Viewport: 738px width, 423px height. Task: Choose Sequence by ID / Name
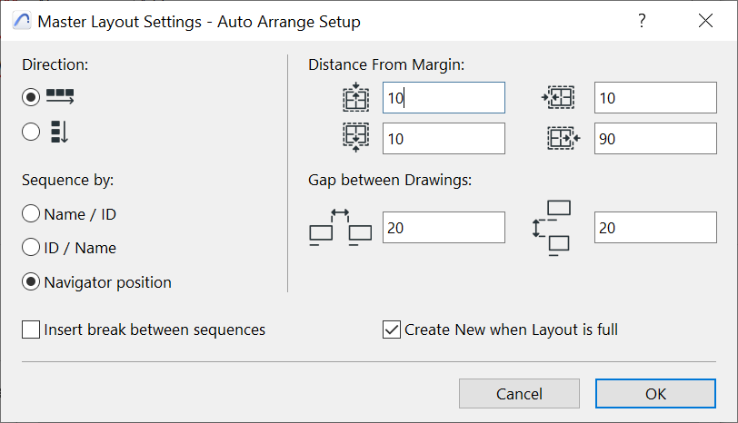pyautogui.click(x=32, y=248)
